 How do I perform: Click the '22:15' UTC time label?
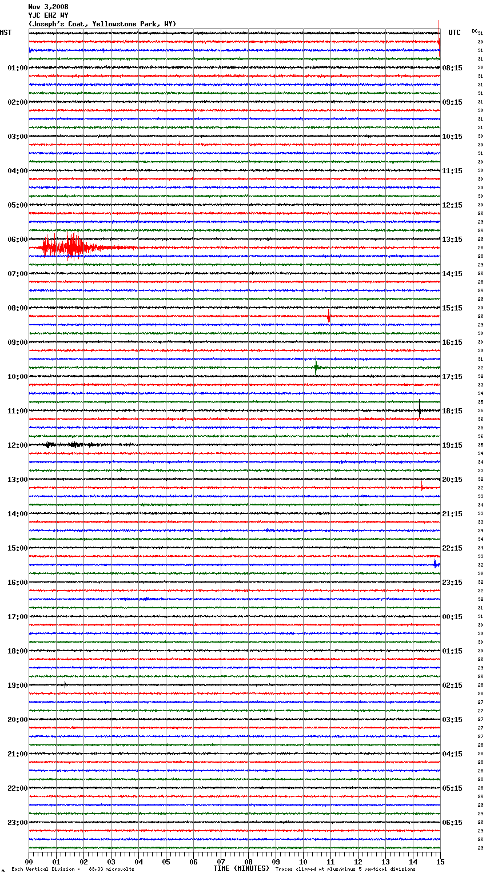click(x=452, y=548)
